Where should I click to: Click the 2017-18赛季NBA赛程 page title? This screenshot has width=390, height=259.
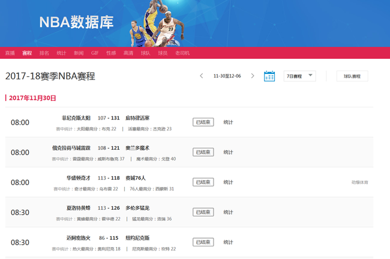50,76
